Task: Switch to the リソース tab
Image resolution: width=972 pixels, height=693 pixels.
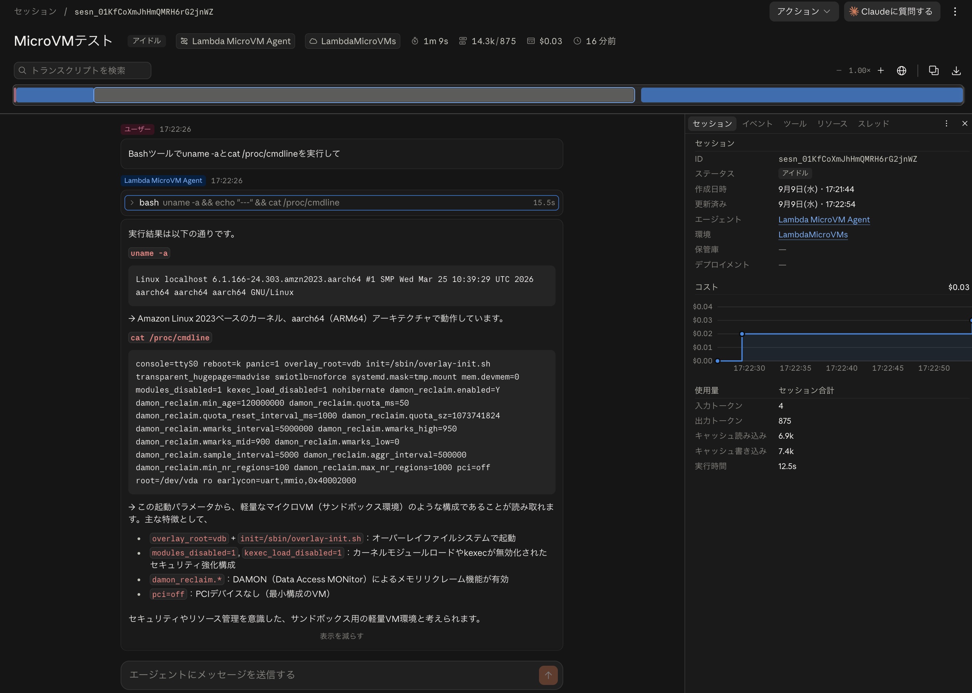Action: tap(832, 124)
